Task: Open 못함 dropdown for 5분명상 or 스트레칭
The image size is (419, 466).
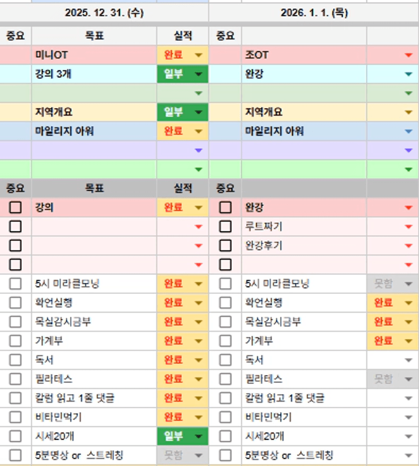Action: click(198, 455)
